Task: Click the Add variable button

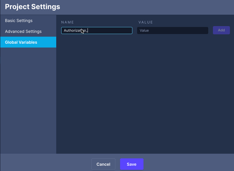Action: [221, 30]
